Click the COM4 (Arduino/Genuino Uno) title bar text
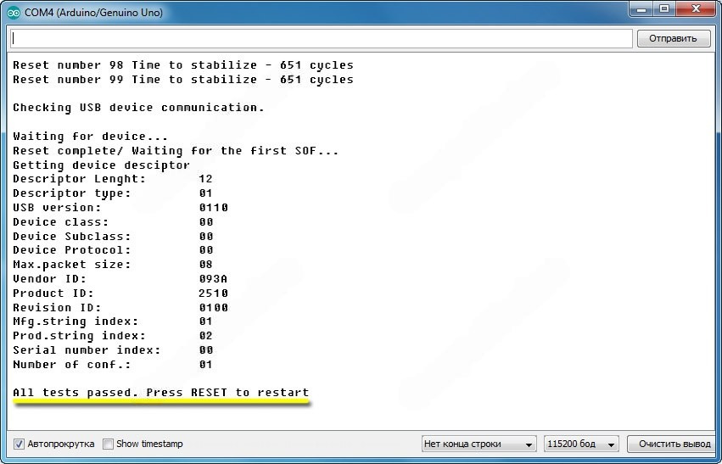The height and width of the screenshot is (464, 722). (x=92, y=12)
